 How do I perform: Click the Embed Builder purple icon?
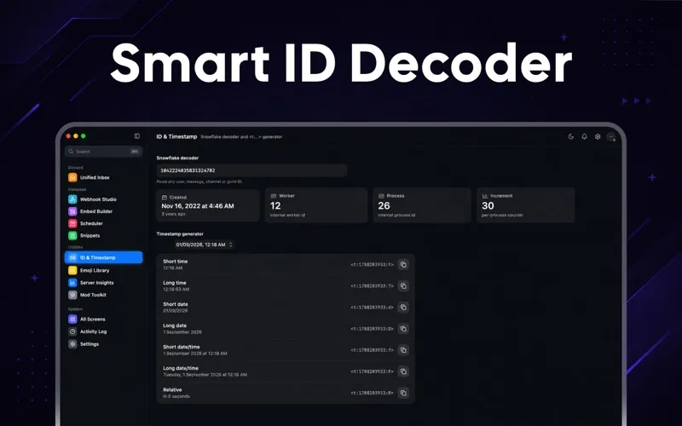click(x=72, y=211)
